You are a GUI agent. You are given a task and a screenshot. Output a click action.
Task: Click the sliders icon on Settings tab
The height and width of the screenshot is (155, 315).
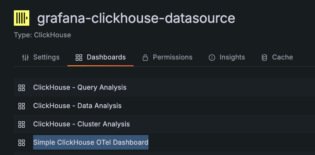[25, 58]
